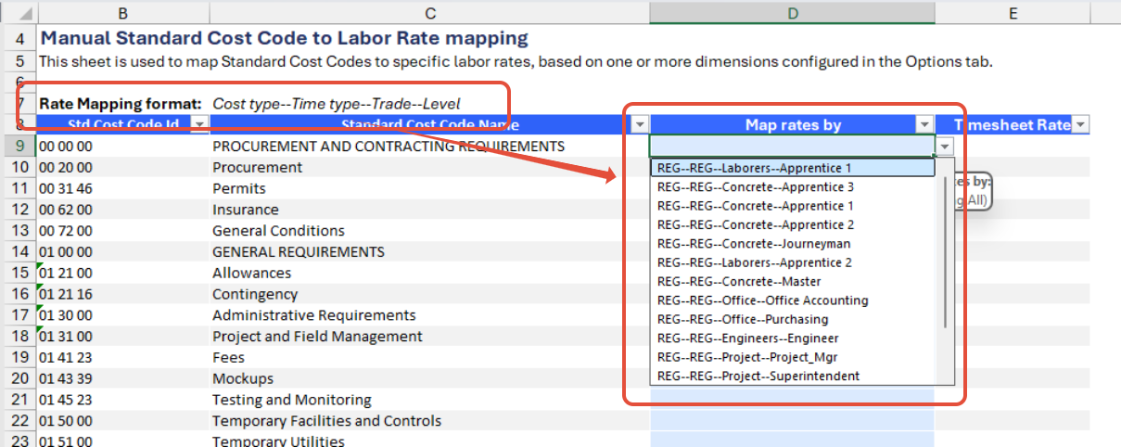Select REG--REG--Concrete--Master entry
Viewport: 1121px width, 447px height.
738,281
